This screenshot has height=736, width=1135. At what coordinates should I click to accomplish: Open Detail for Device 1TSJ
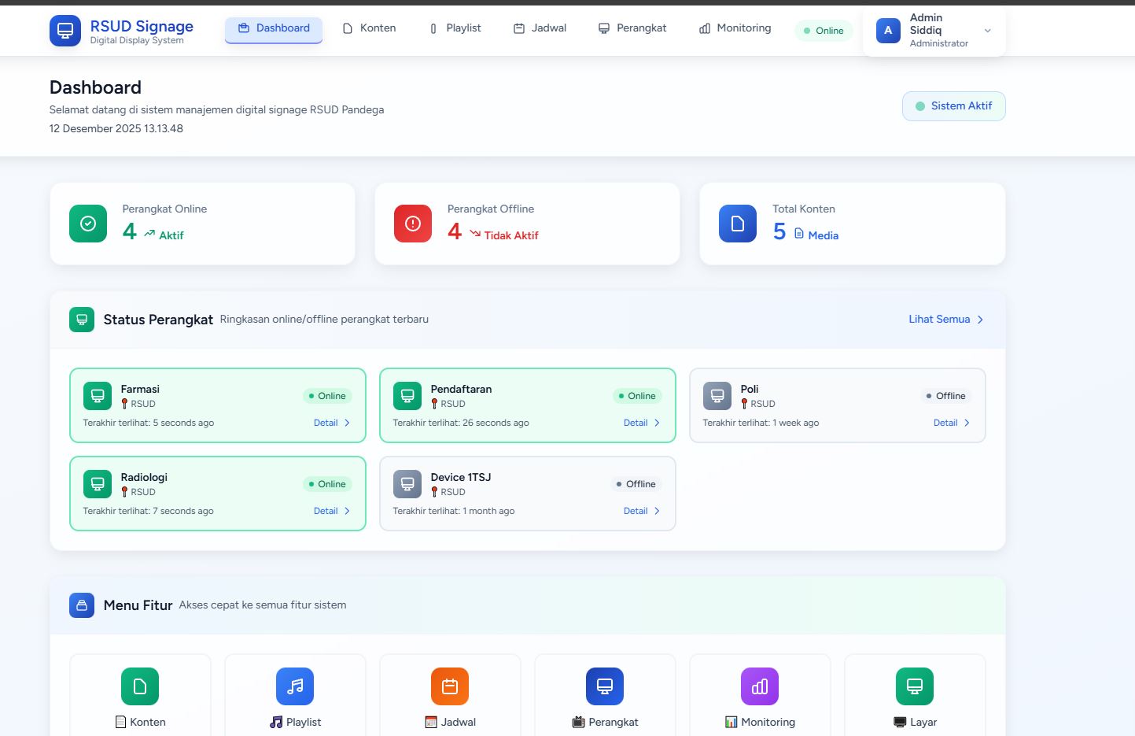coord(641,511)
